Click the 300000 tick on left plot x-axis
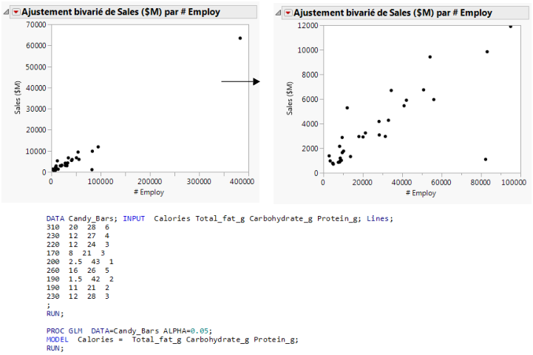This screenshot has width=533, height=355. tap(199, 182)
